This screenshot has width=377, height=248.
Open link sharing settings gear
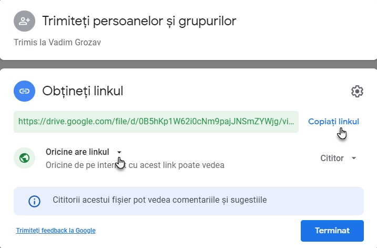click(357, 91)
